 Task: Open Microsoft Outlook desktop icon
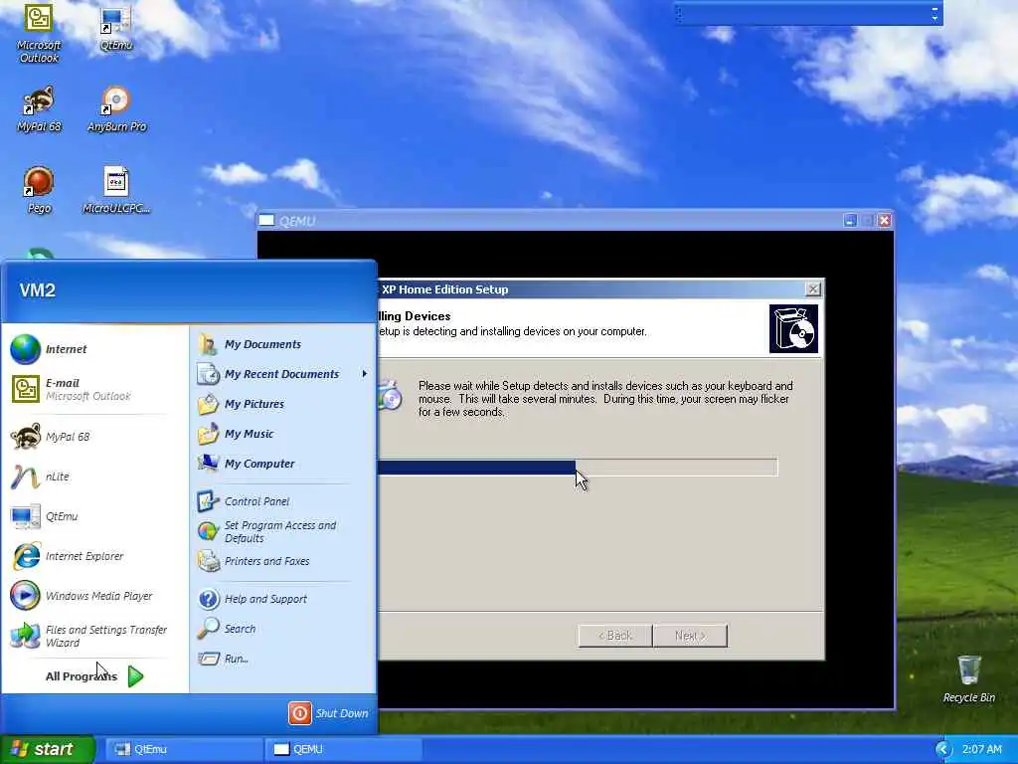pos(39,33)
